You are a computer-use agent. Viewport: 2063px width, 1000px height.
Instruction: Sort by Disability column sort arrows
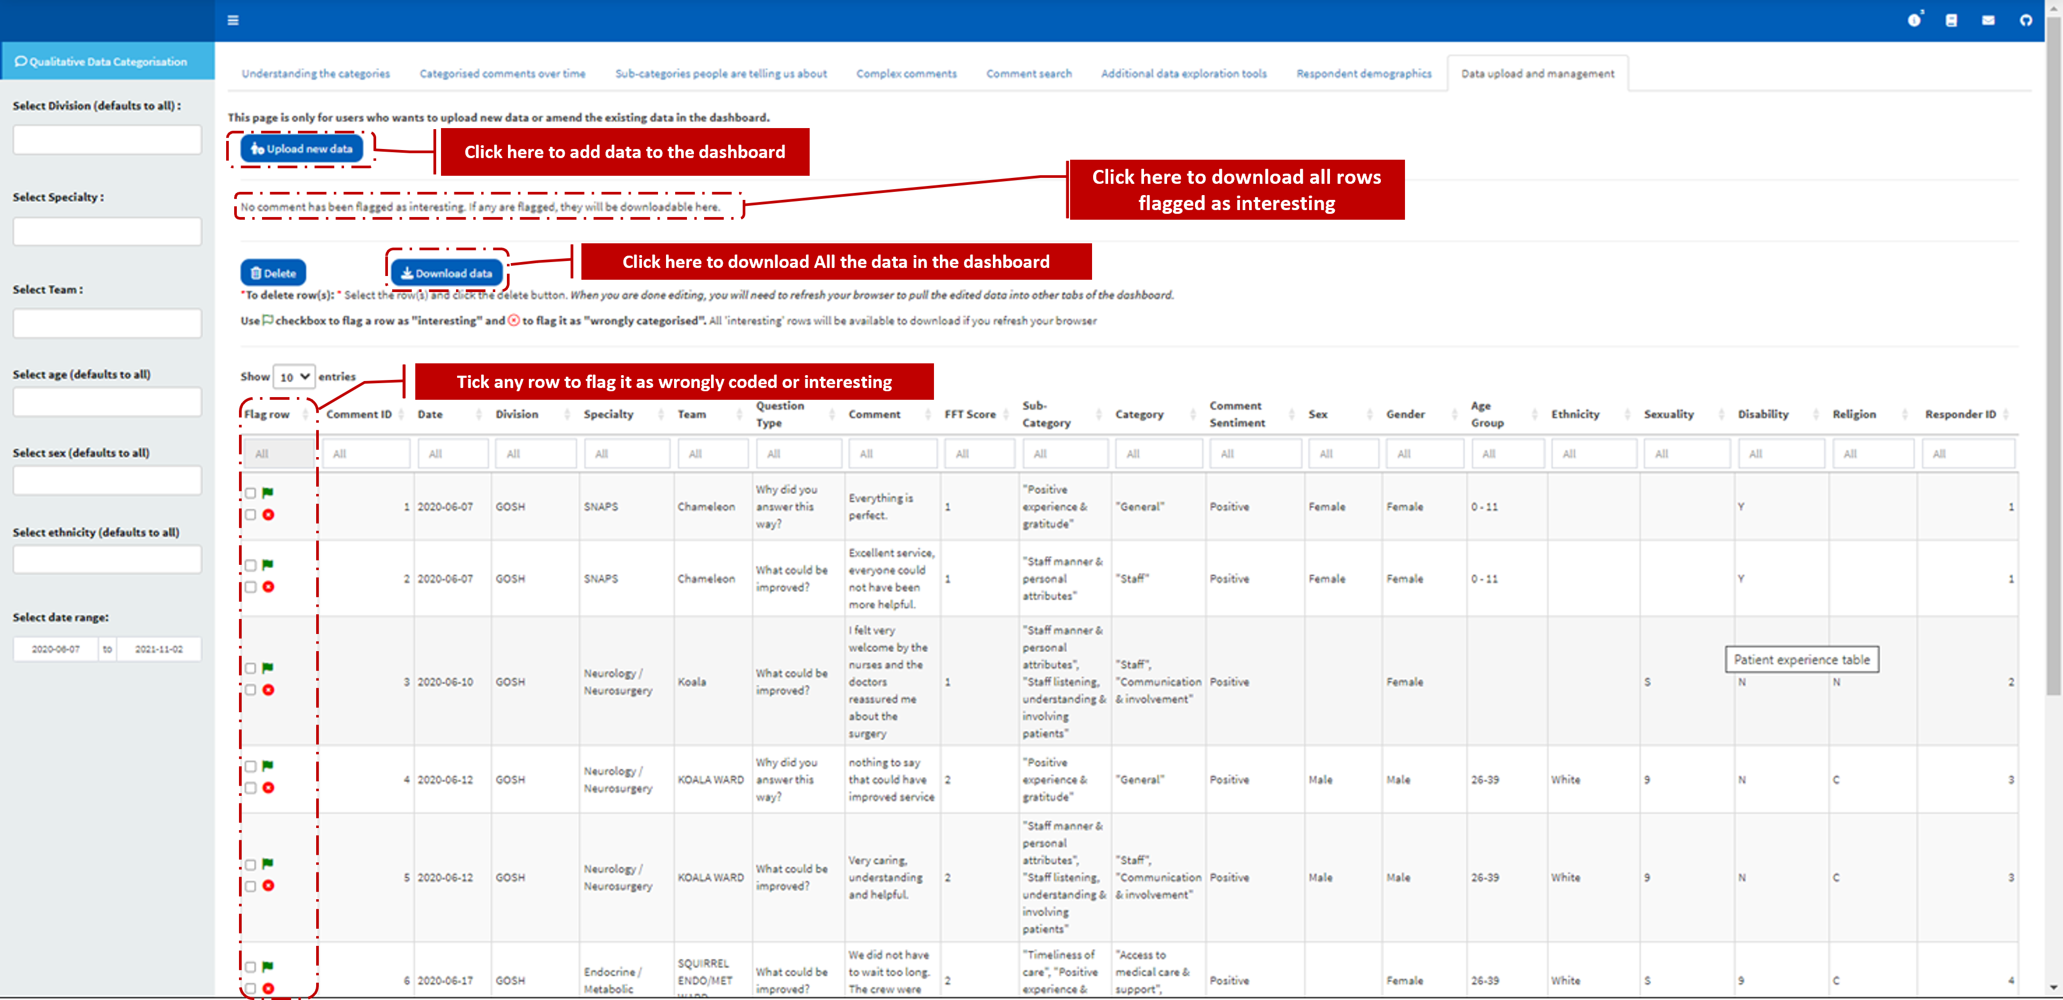click(x=1817, y=415)
